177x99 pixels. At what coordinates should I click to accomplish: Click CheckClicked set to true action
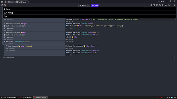click(82, 35)
